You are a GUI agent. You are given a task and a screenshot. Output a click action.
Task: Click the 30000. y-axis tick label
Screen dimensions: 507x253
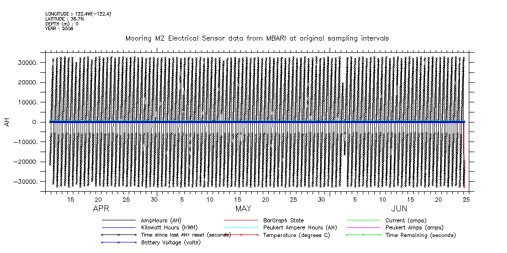(29, 63)
